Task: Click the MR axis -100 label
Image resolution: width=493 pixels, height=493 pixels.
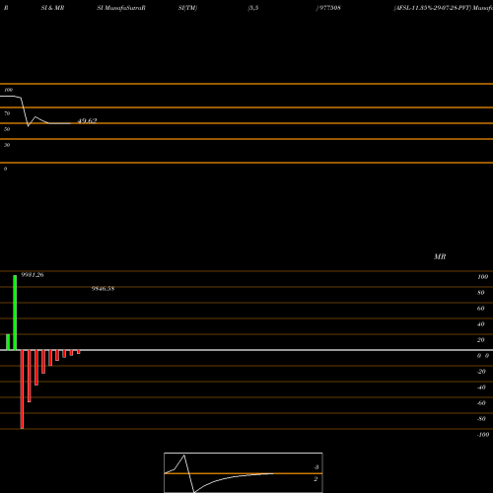Action: [483, 435]
